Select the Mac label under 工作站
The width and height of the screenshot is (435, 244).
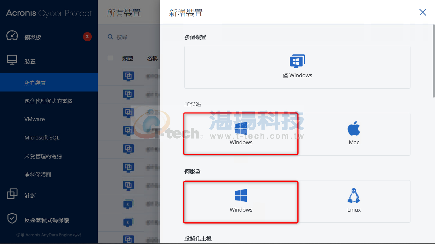[354, 142]
